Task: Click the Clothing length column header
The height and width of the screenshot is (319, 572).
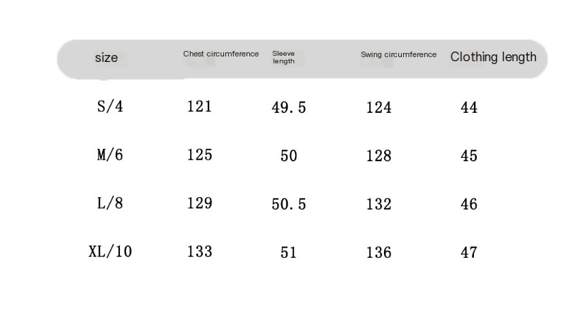Action: pyautogui.click(x=493, y=57)
